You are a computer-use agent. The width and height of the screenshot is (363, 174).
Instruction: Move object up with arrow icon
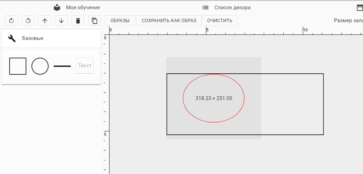click(x=45, y=21)
